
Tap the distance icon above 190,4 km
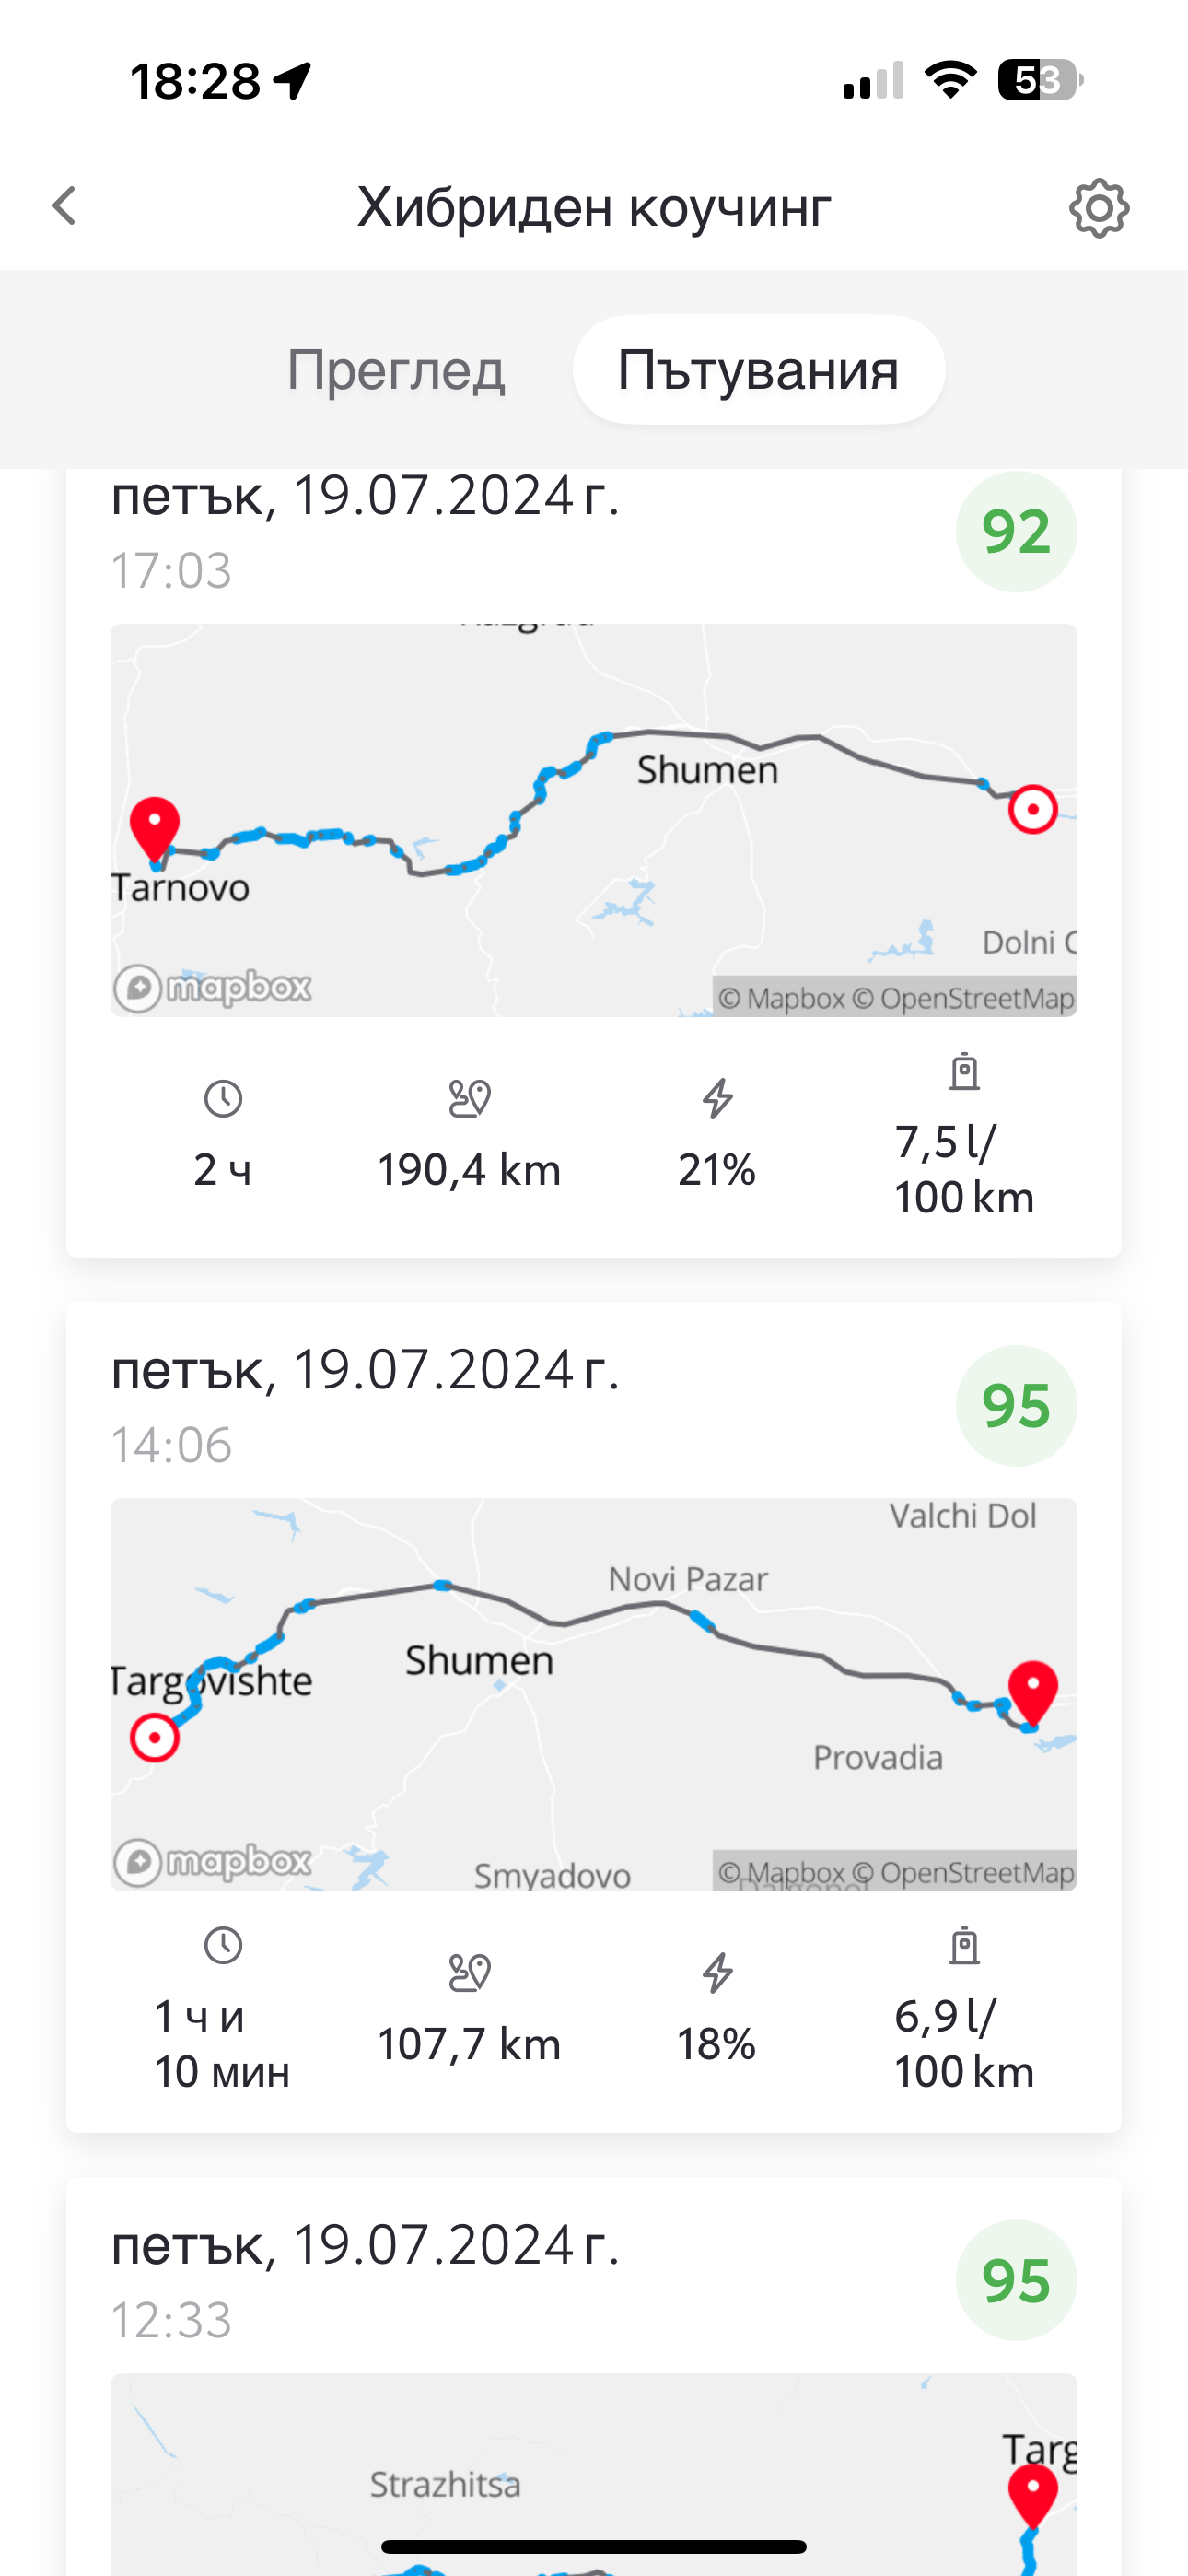pyautogui.click(x=469, y=1099)
